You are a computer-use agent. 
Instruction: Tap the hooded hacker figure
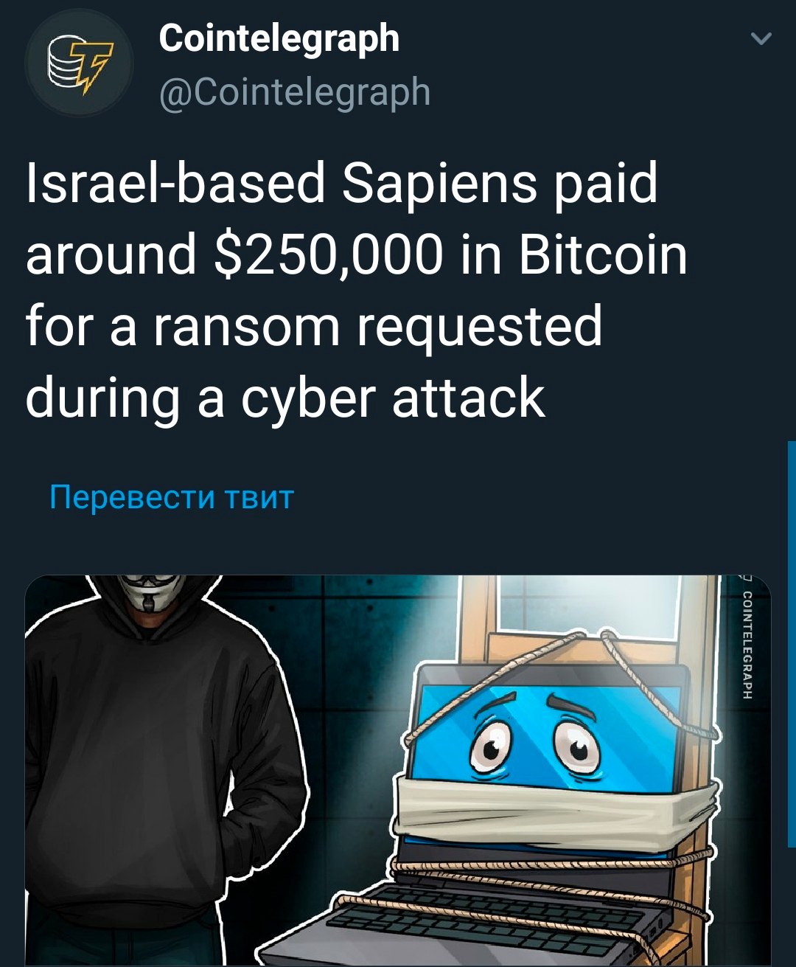pyautogui.click(x=158, y=771)
